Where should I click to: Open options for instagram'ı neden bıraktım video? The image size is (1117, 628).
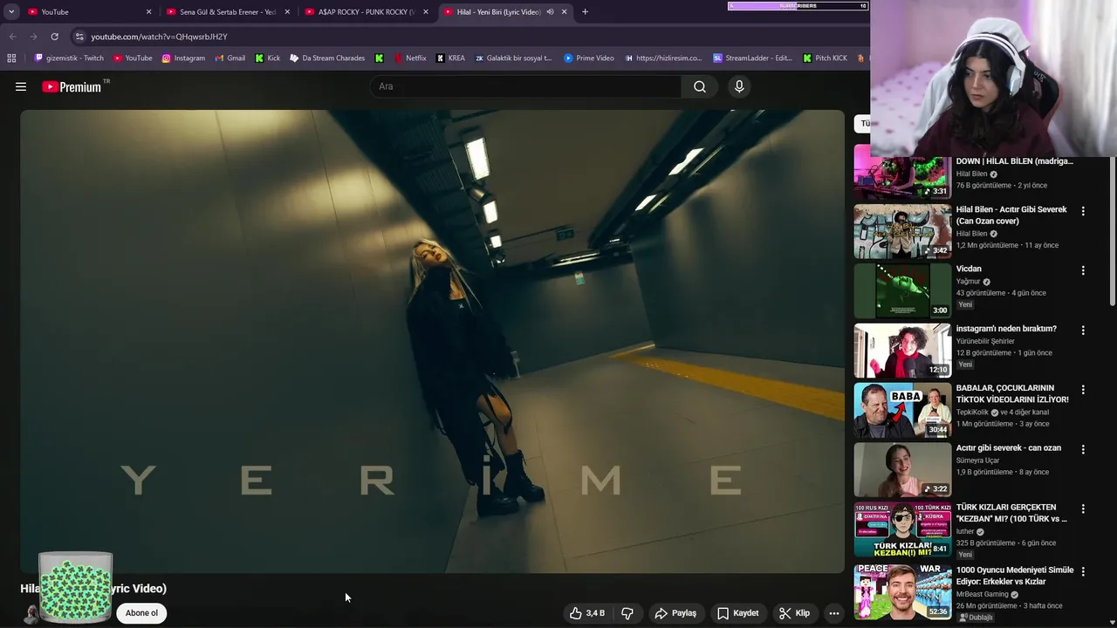click(x=1083, y=331)
